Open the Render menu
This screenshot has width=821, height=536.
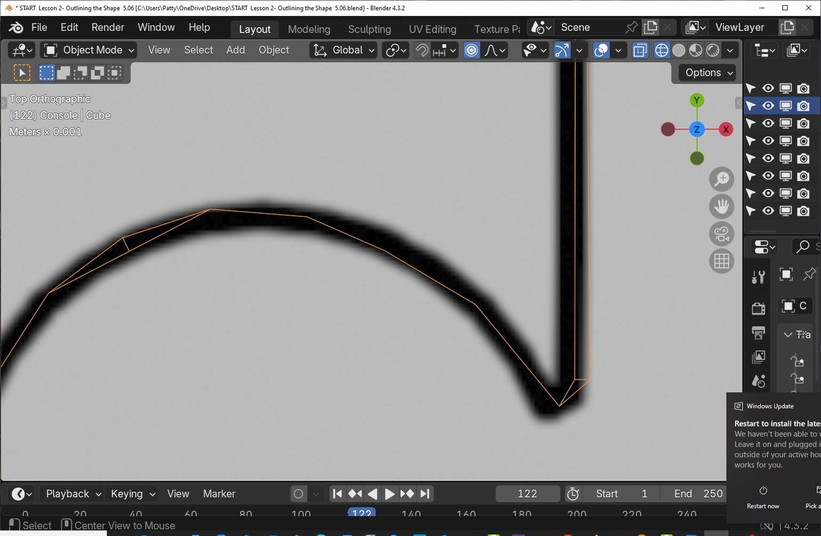pyautogui.click(x=108, y=28)
